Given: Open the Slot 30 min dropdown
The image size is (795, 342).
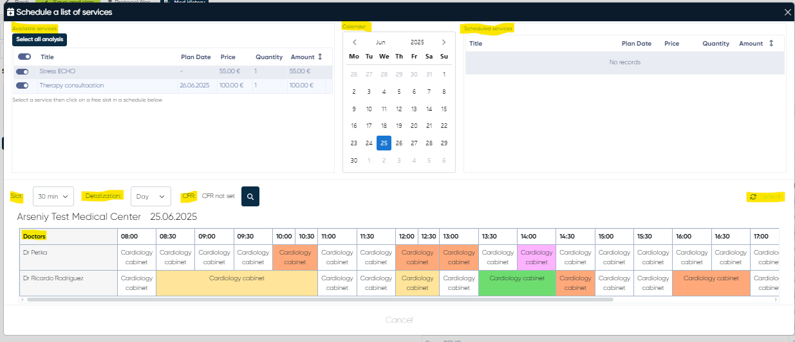Looking at the screenshot, I should pos(53,197).
